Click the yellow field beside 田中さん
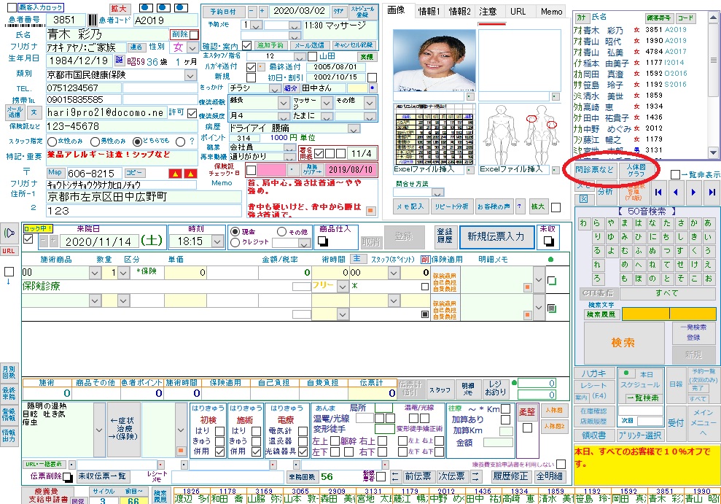This screenshot has height=504, width=721. (357, 88)
